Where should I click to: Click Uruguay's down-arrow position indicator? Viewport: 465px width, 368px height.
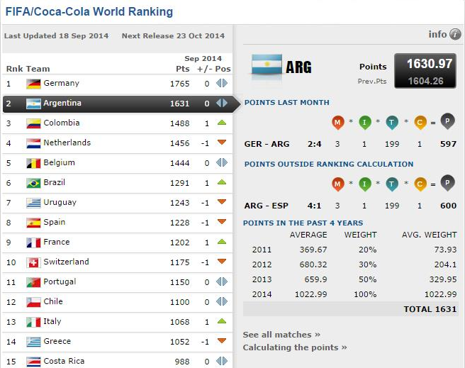click(x=222, y=202)
